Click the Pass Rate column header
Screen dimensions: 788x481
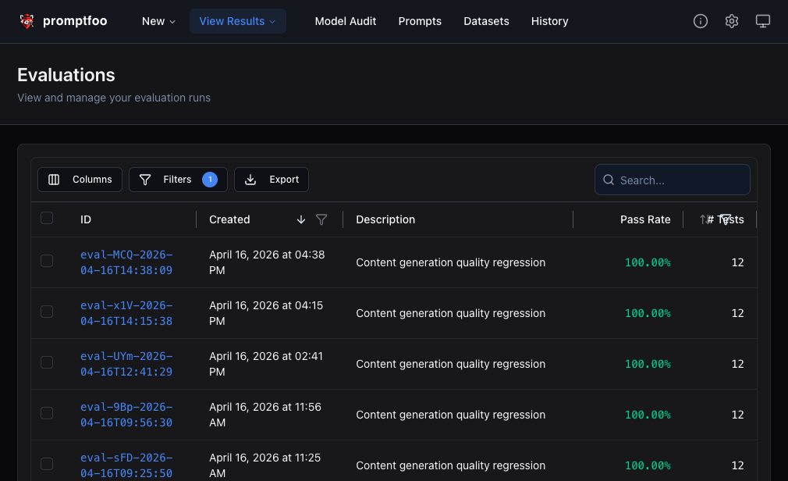click(x=645, y=219)
